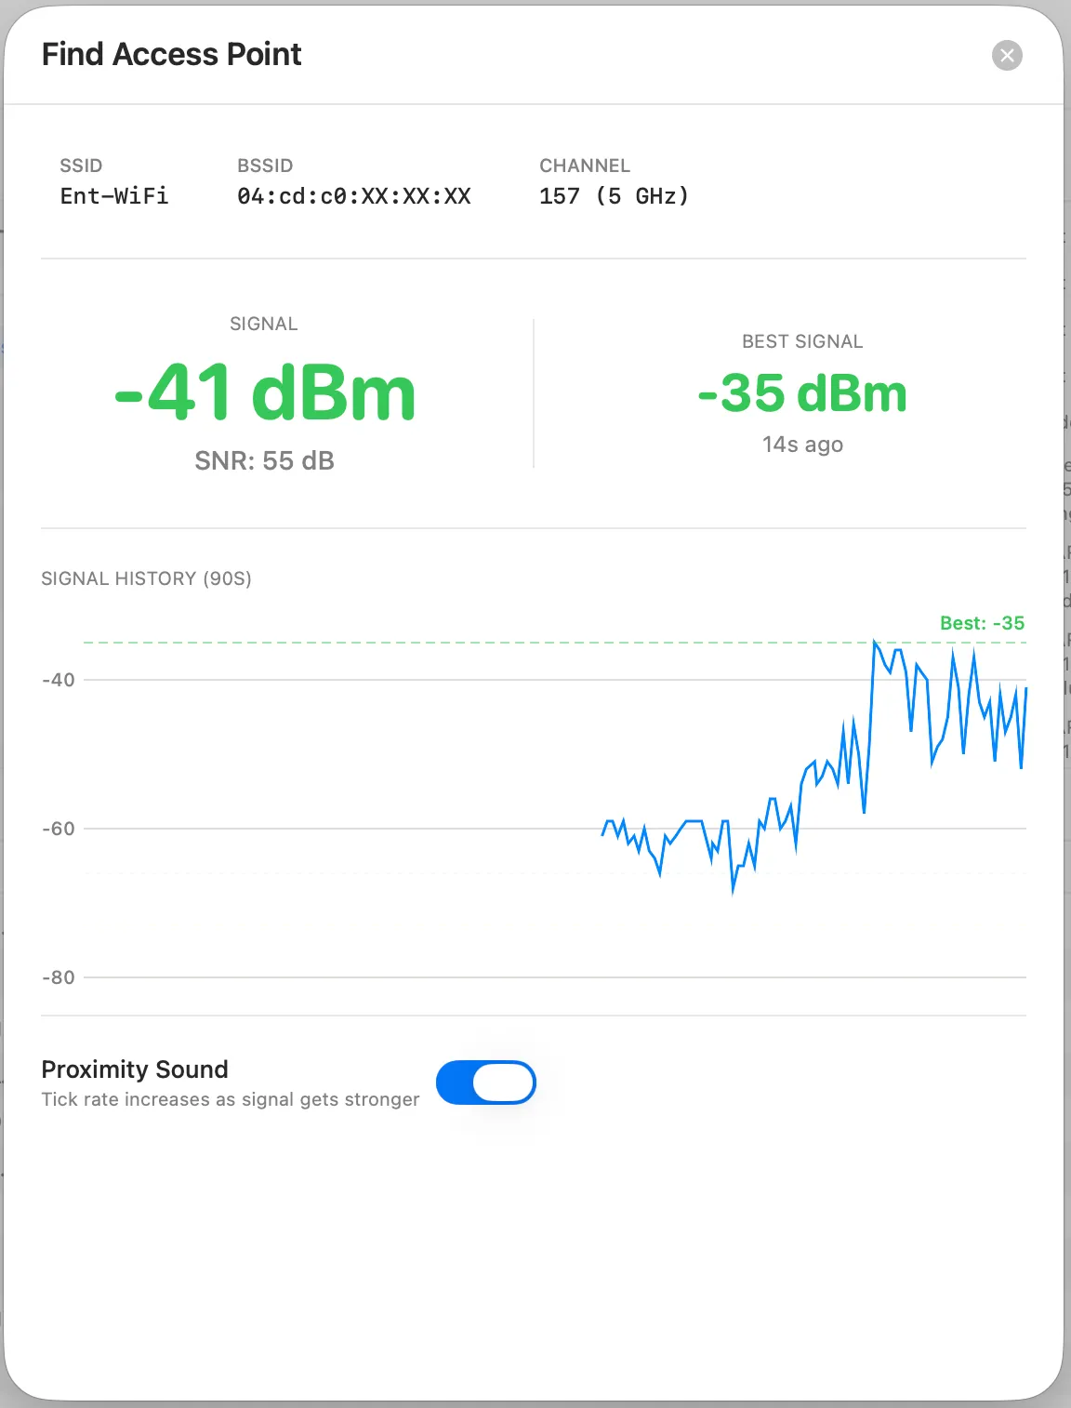Click the 14s ago timestamp
This screenshot has width=1071, height=1408.
(801, 444)
